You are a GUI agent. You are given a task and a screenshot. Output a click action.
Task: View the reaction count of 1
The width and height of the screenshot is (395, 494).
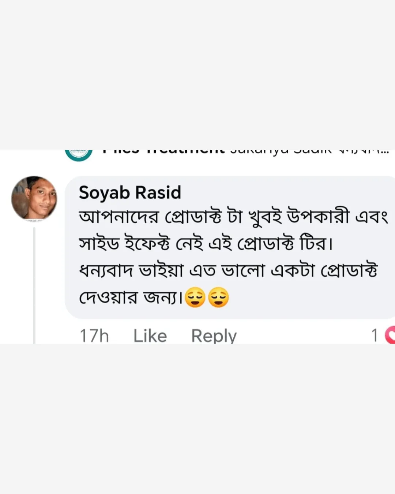[x=375, y=335]
